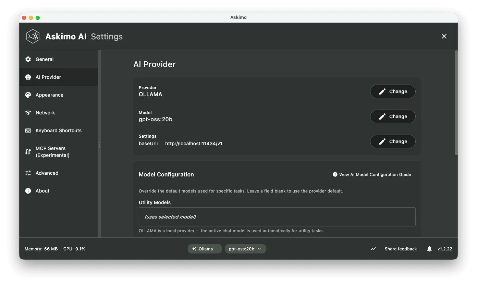Open MCP Servers (Experimental) section

click(x=59, y=152)
